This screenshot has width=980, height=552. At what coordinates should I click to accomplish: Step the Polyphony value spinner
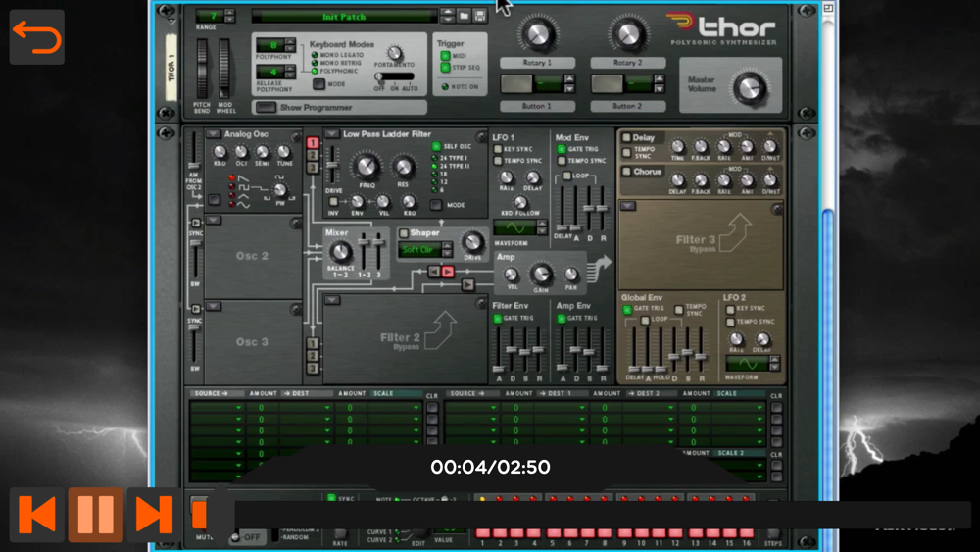tap(290, 45)
